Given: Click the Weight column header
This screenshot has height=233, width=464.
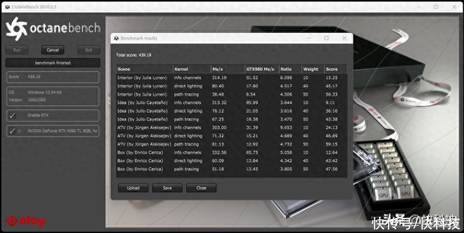Looking at the screenshot, I should coord(313,69).
